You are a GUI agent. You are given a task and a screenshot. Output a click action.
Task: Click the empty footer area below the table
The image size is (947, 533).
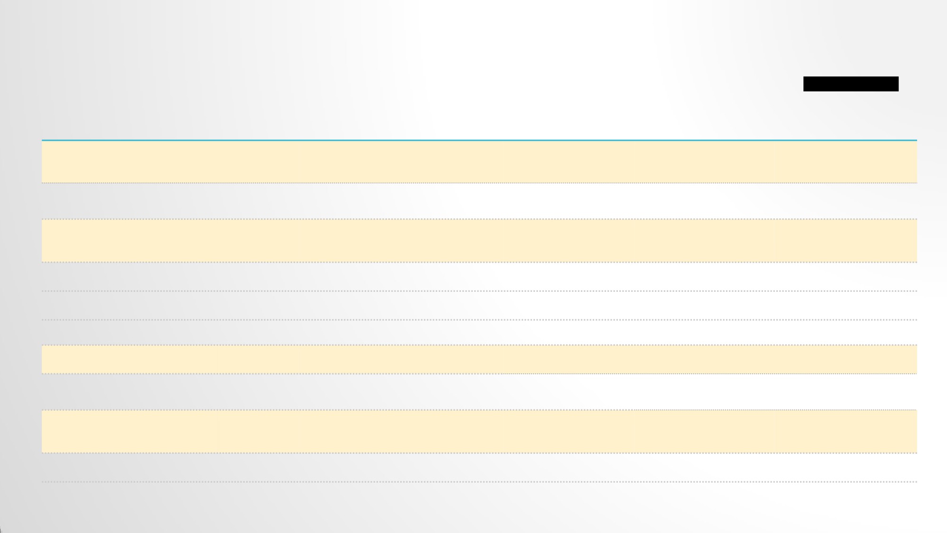pyautogui.click(x=479, y=508)
